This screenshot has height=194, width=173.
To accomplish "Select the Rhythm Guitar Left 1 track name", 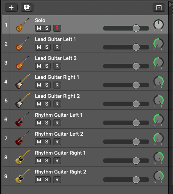I will [x=59, y=115].
